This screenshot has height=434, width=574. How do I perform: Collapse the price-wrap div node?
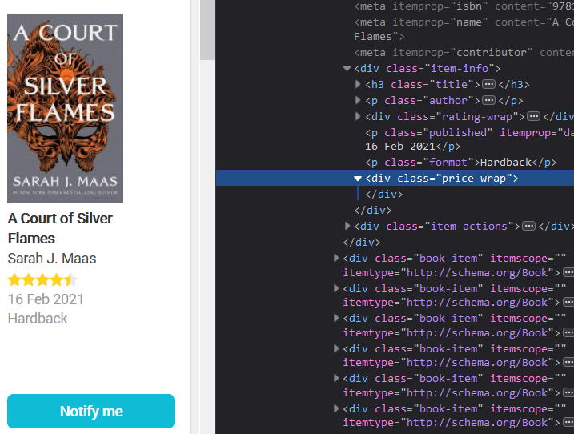pyautogui.click(x=358, y=179)
